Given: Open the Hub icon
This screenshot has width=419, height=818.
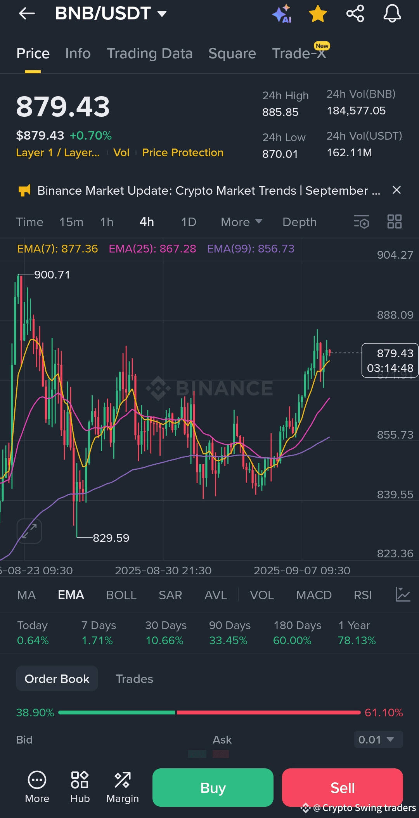Looking at the screenshot, I should pyautogui.click(x=80, y=787).
